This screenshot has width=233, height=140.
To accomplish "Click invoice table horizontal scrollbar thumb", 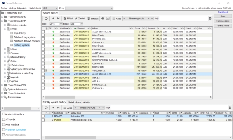I will click(x=60, y=97).
